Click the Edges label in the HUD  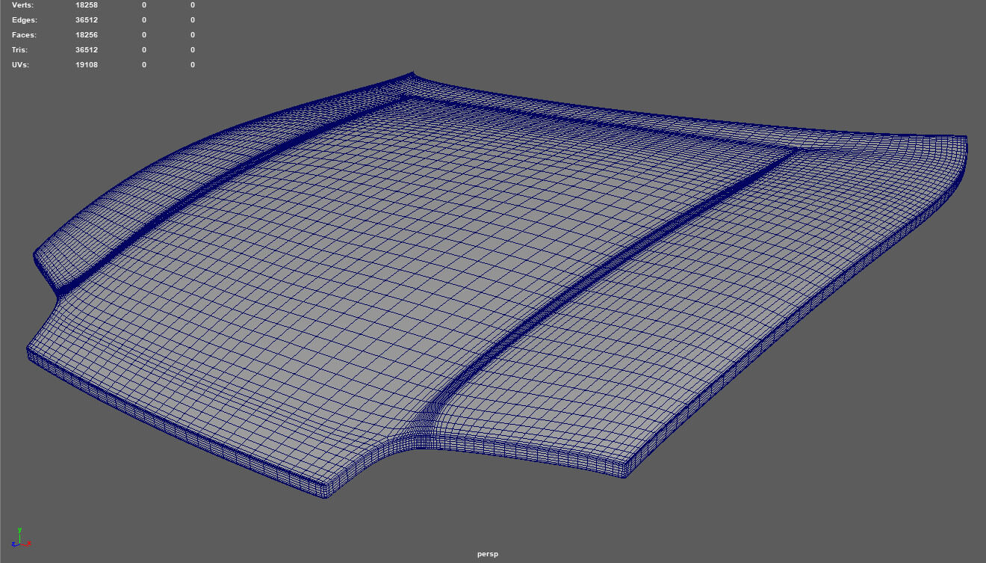25,20
